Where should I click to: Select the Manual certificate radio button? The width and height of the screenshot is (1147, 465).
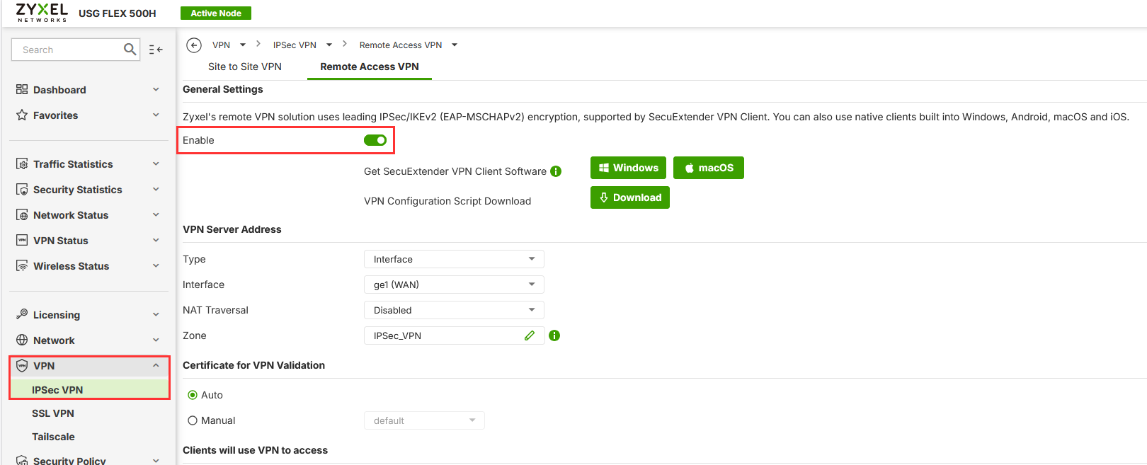pos(193,420)
